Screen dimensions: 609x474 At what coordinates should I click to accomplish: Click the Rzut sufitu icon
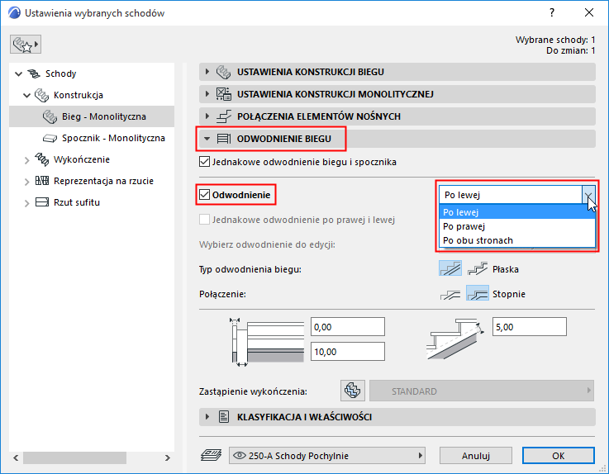(42, 202)
